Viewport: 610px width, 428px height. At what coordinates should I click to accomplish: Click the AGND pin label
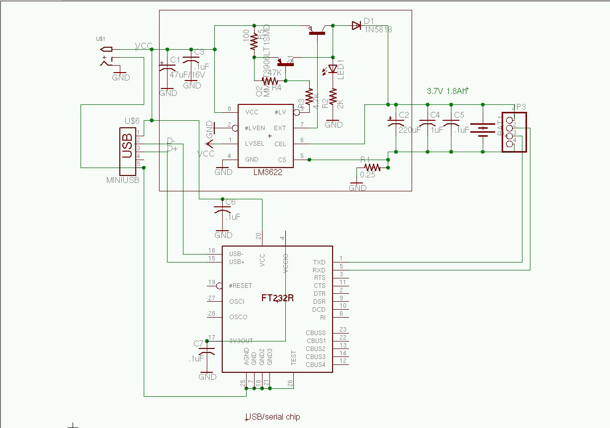point(247,356)
